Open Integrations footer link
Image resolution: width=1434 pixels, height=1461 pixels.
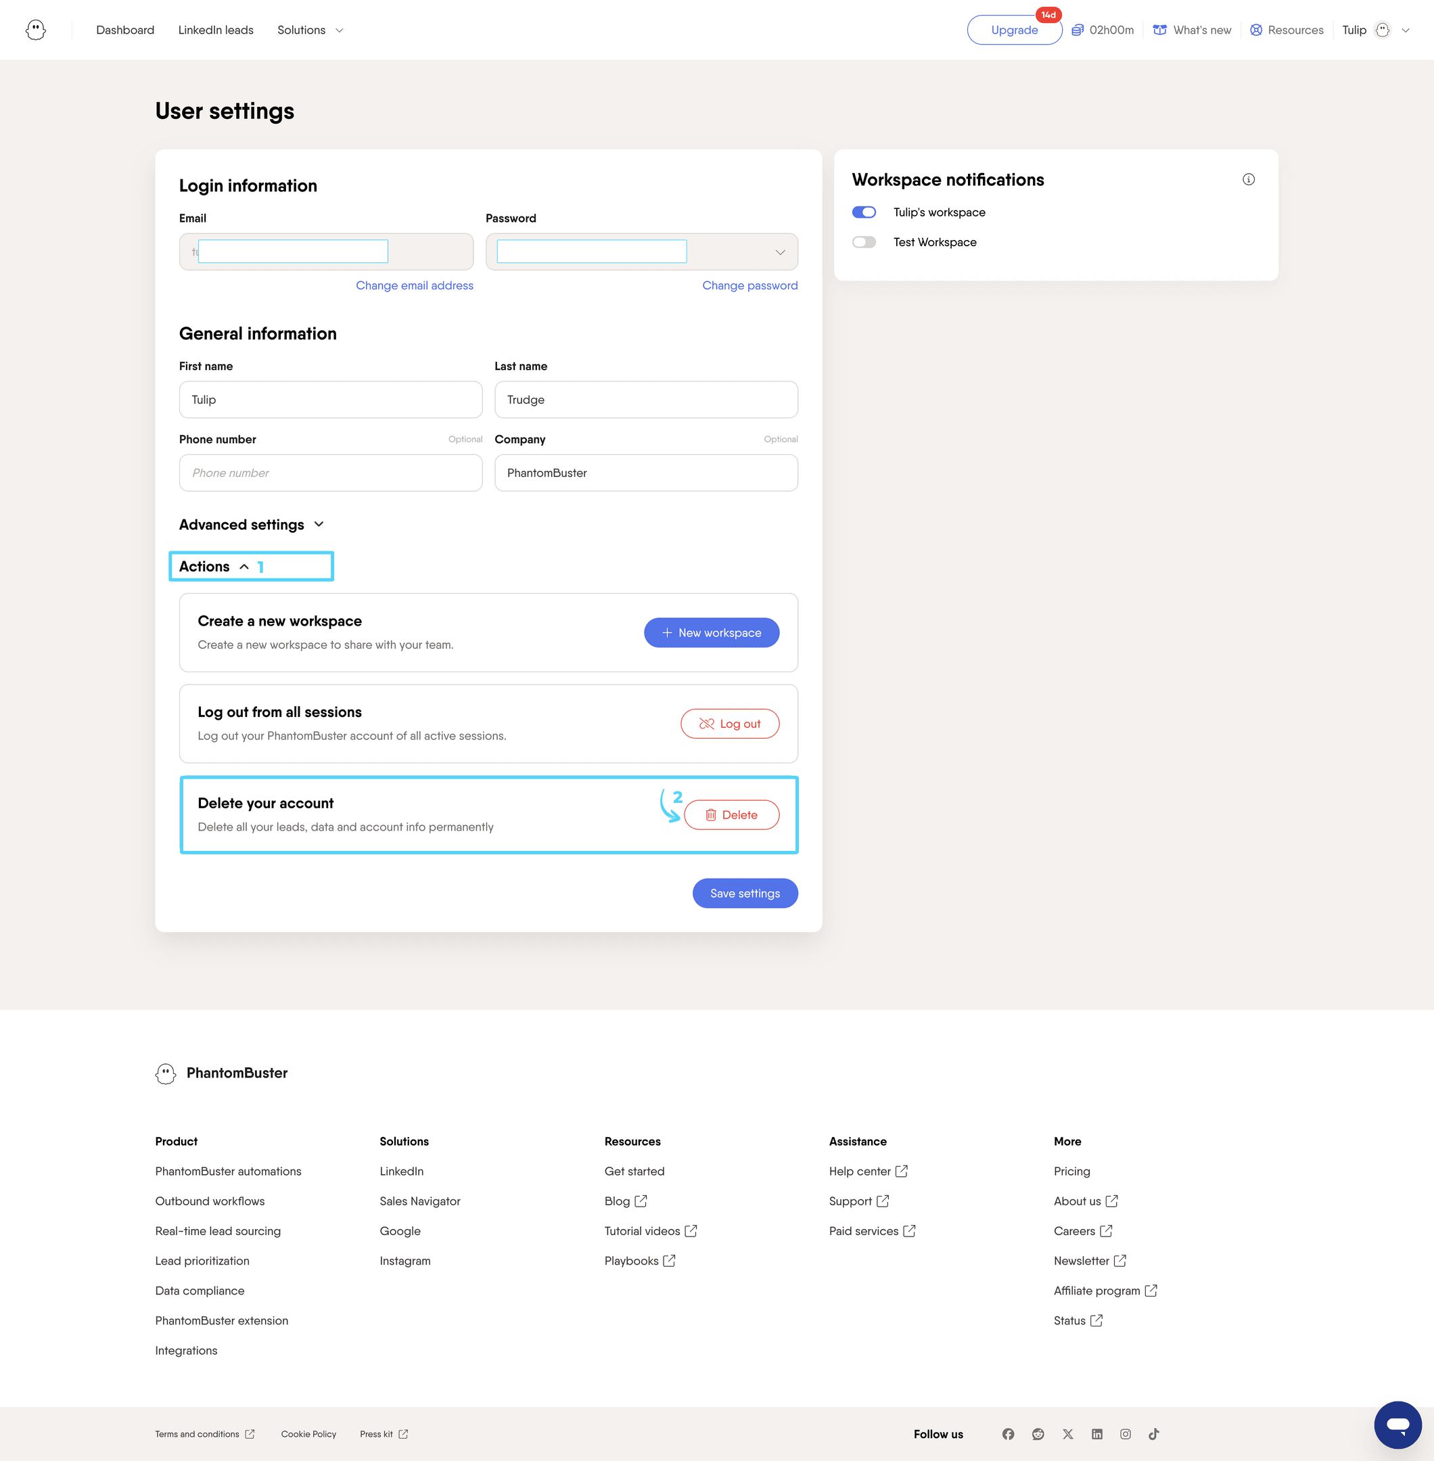click(x=186, y=1350)
